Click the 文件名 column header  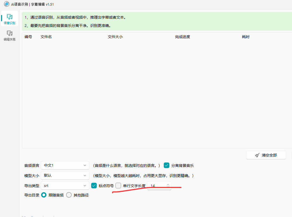click(x=46, y=37)
